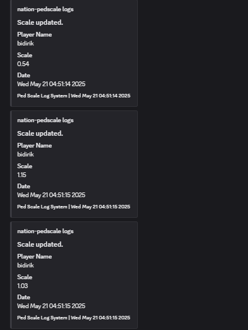Click the scale value 1.03
Viewport: 248px width, 330px height.
[x=22, y=286]
